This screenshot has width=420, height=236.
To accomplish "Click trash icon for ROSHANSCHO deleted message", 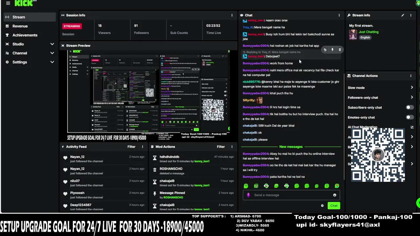I will click(155, 170).
